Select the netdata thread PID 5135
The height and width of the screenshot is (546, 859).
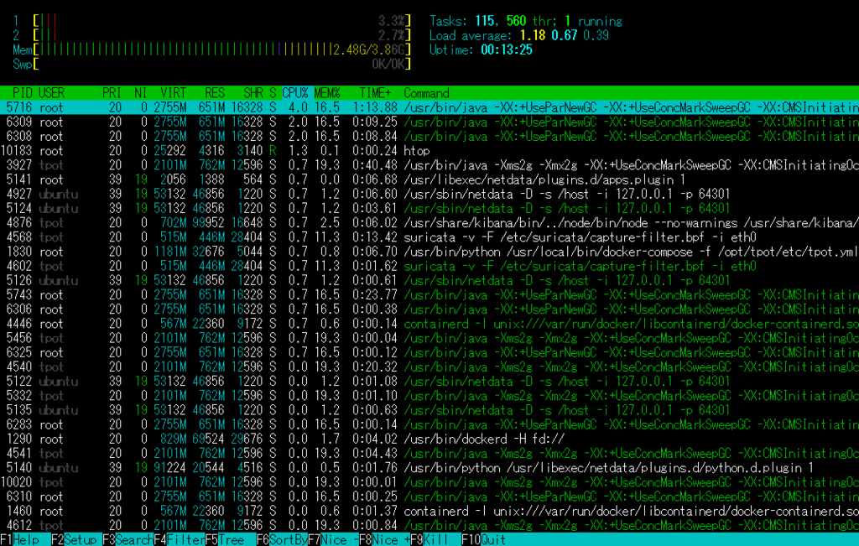point(429,410)
